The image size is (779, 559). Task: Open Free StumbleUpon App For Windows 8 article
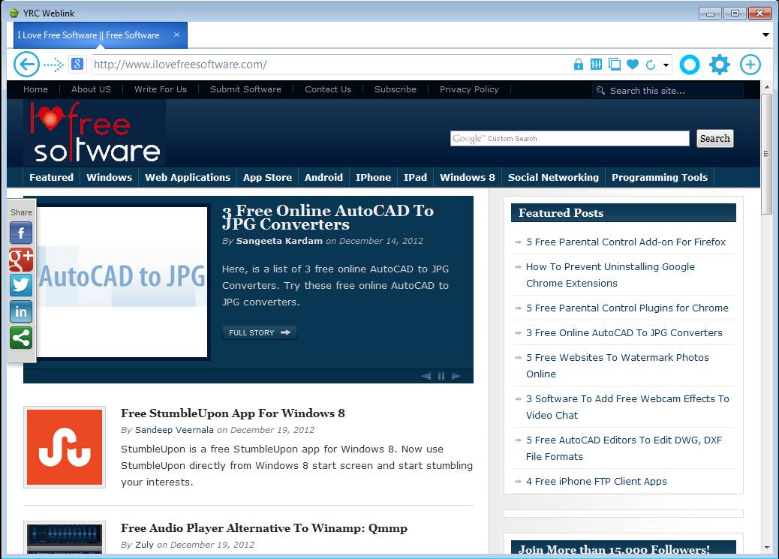point(233,413)
